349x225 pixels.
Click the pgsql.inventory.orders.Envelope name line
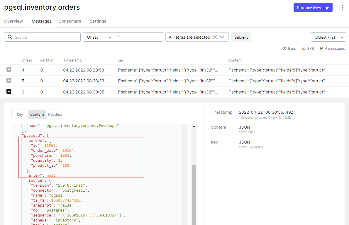(72, 126)
